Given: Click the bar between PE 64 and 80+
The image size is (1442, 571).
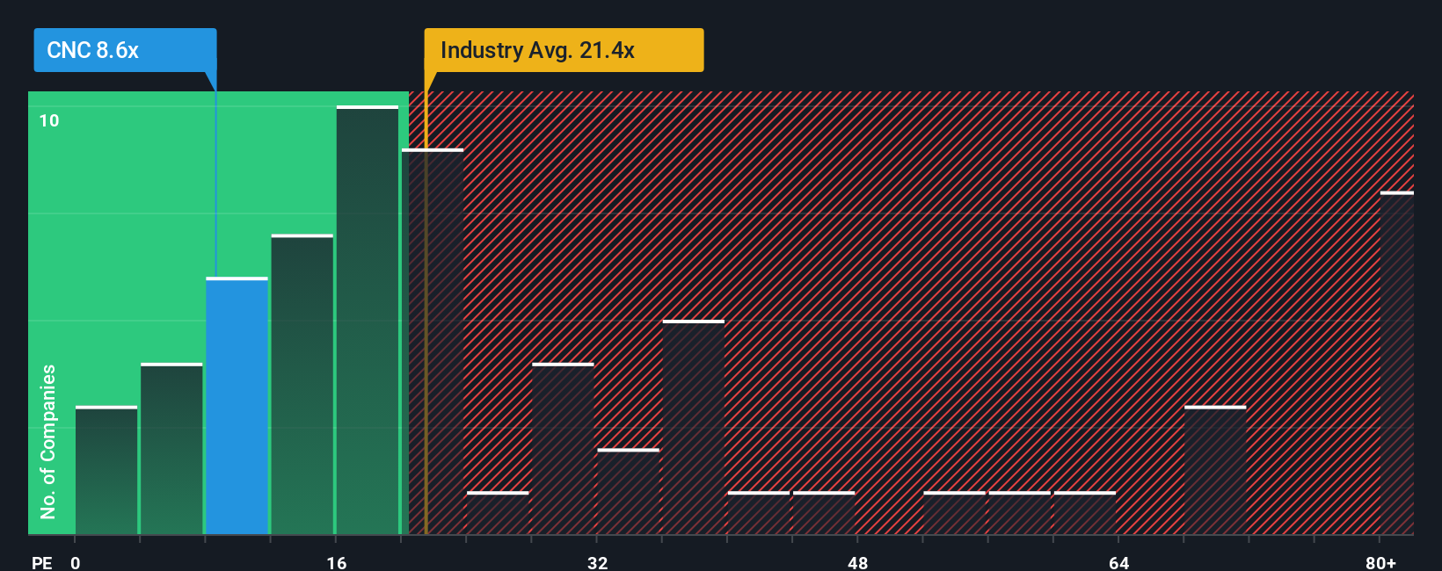Looking at the screenshot, I should tap(1215, 470).
